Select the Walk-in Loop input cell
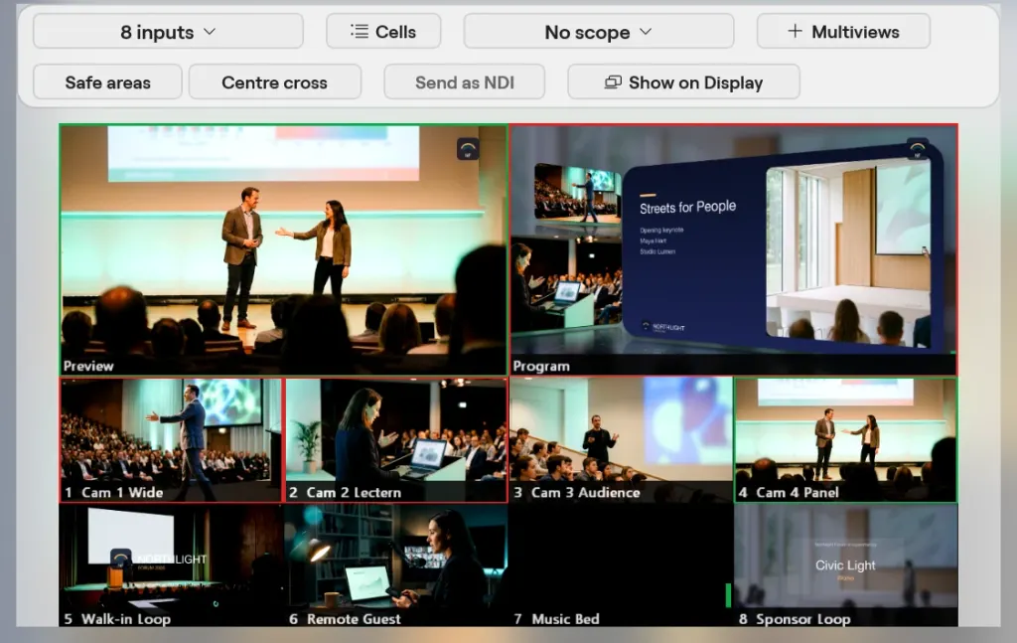1017x643 pixels. pos(171,565)
